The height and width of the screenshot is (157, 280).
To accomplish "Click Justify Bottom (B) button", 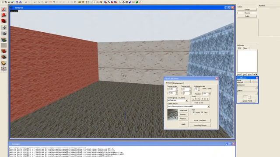I will (205, 99).
